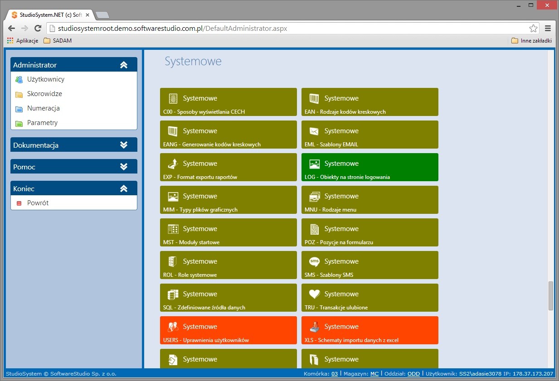Click SQL - Zdefiniowane źródła danych label
Image resolution: width=559 pixels, height=381 pixels.
(x=204, y=308)
